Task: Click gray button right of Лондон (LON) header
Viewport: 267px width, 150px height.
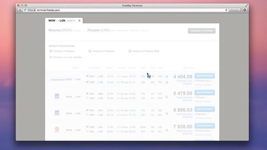Action: 202,31
